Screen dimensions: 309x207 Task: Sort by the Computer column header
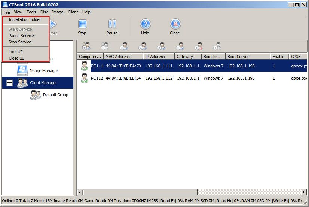(x=90, y=57)
